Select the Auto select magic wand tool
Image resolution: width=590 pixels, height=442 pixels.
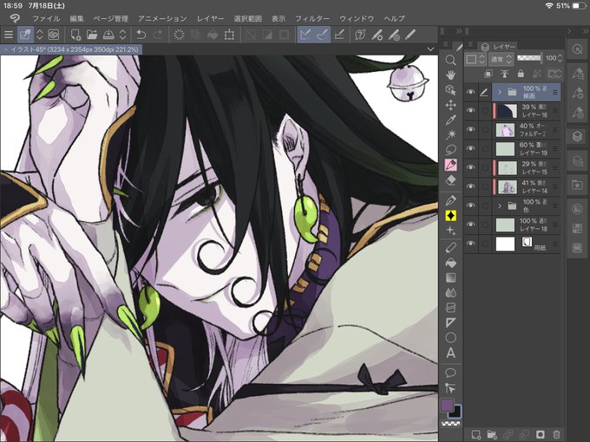[450, 134]
